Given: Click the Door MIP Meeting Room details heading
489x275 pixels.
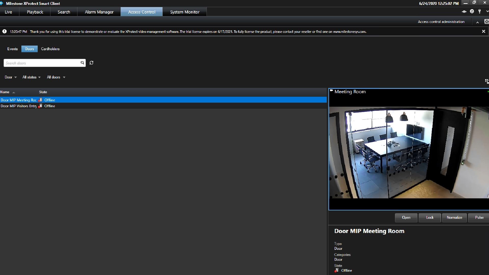Looking at the screenshot, I should point(369,231).
